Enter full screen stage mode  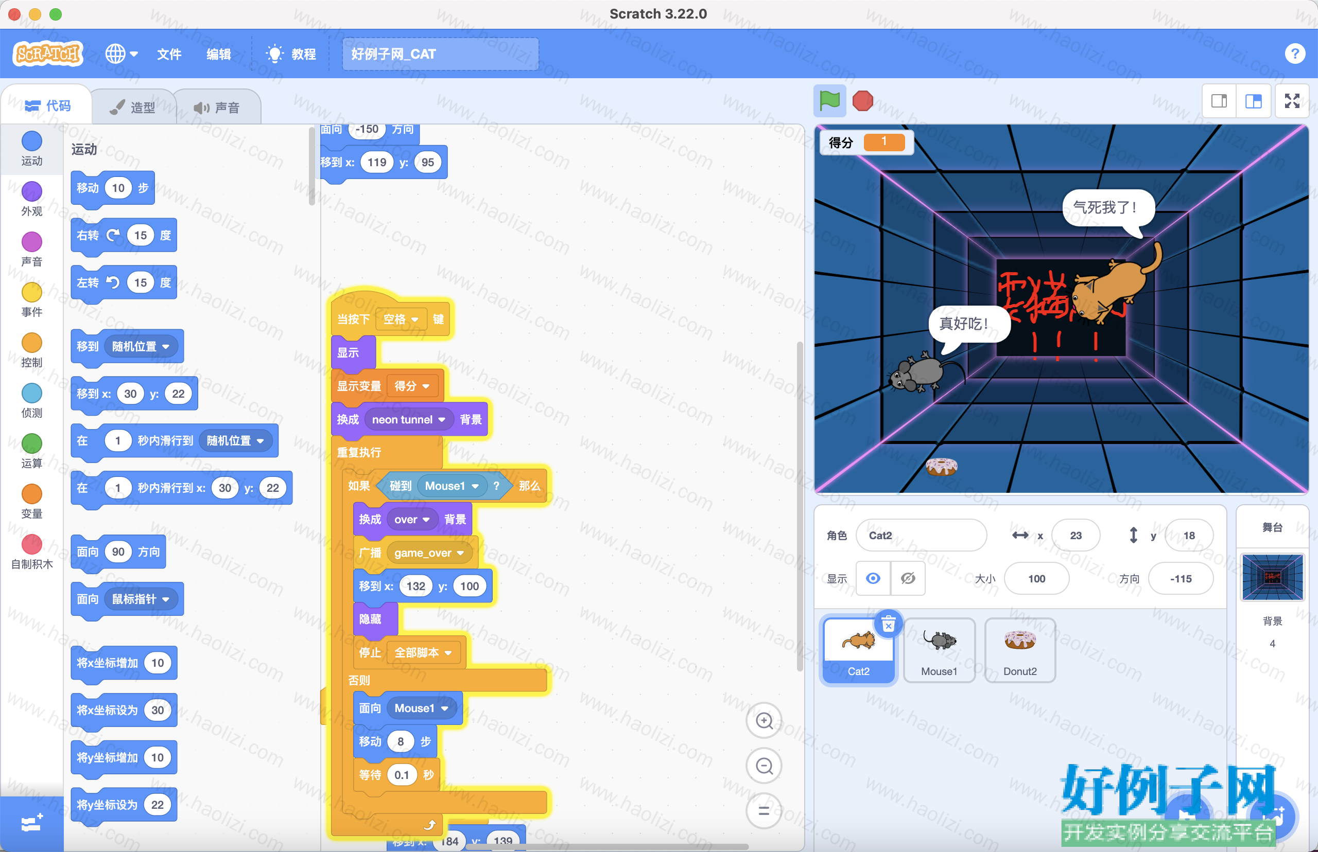(1292, 101)
